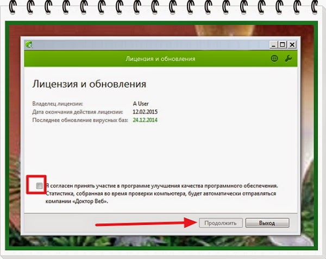
Task: Click the license owner value A User
Action: (141, 104)
